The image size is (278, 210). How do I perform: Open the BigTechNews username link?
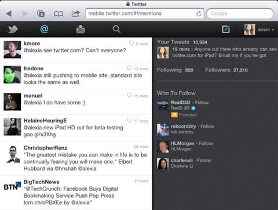coord(41,182)
